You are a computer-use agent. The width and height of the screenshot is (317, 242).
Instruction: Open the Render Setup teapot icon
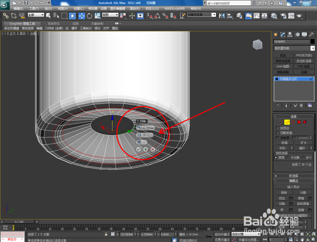point(283,15)
